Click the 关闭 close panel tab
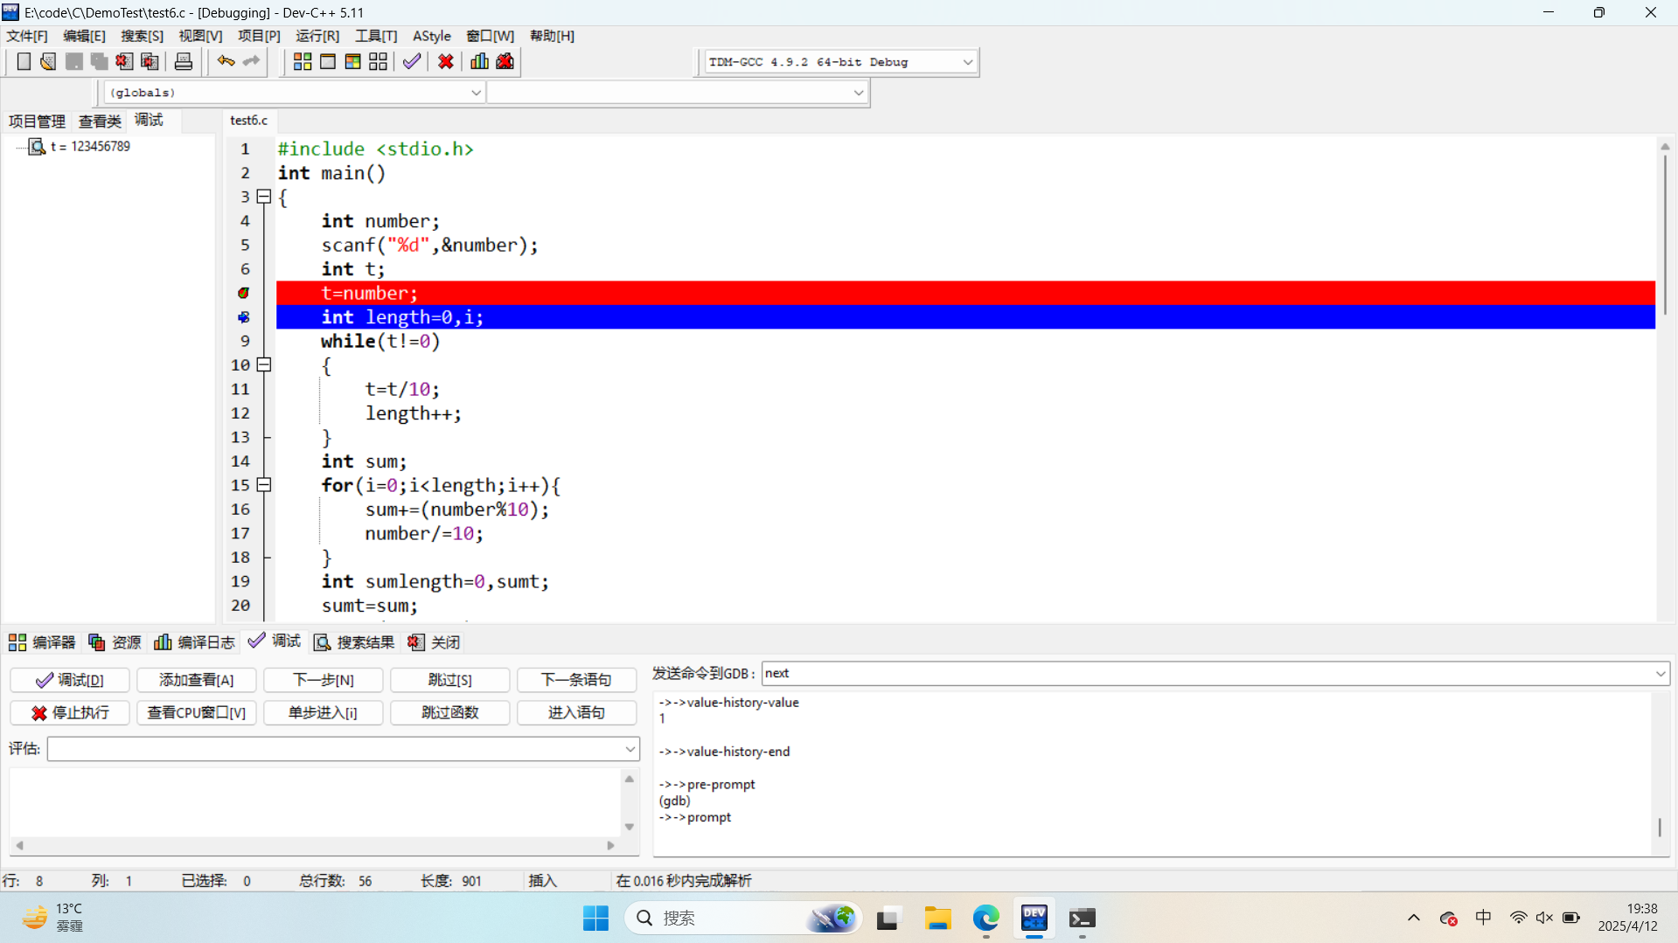 coord(434,642)
